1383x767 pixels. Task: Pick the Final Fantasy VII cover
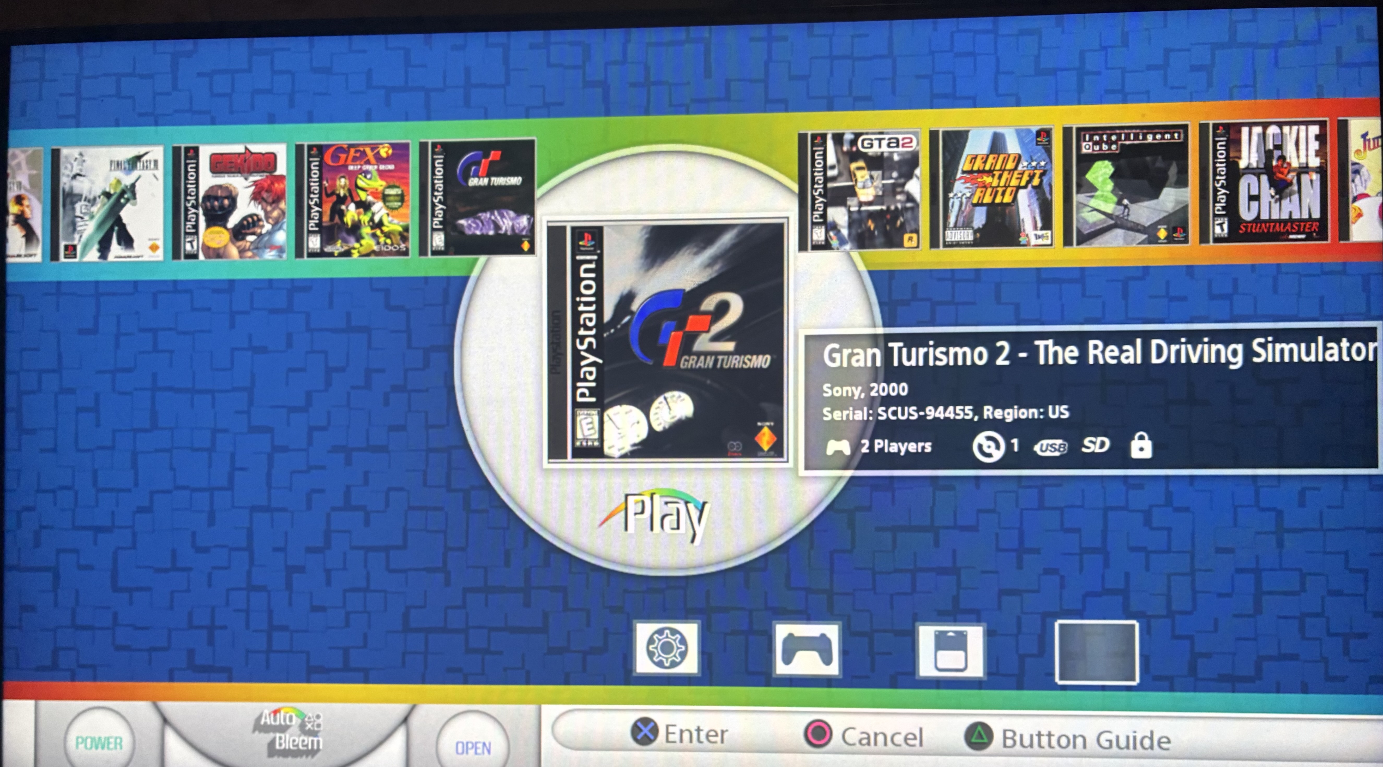click(x=107, y=204)
